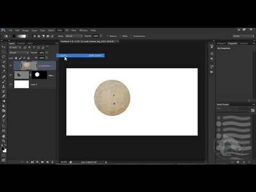Select the Crop tool
The width and height of the screenshot is (256, 192).
(3, 67)
